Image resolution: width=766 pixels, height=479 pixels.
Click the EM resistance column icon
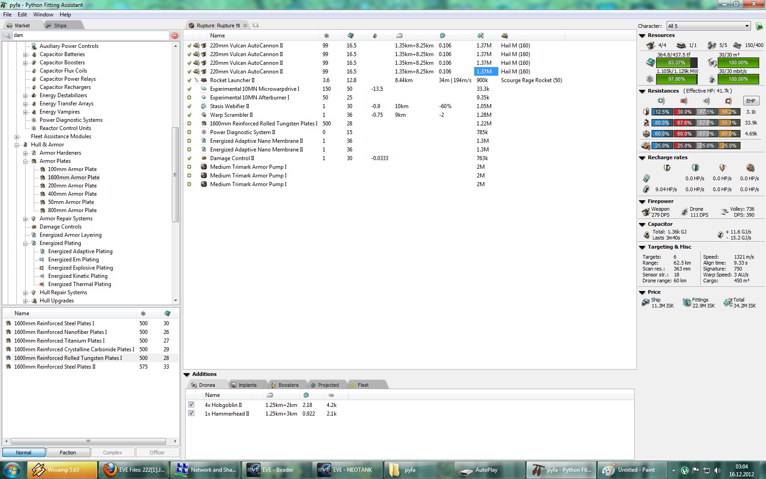click(661, 101)
